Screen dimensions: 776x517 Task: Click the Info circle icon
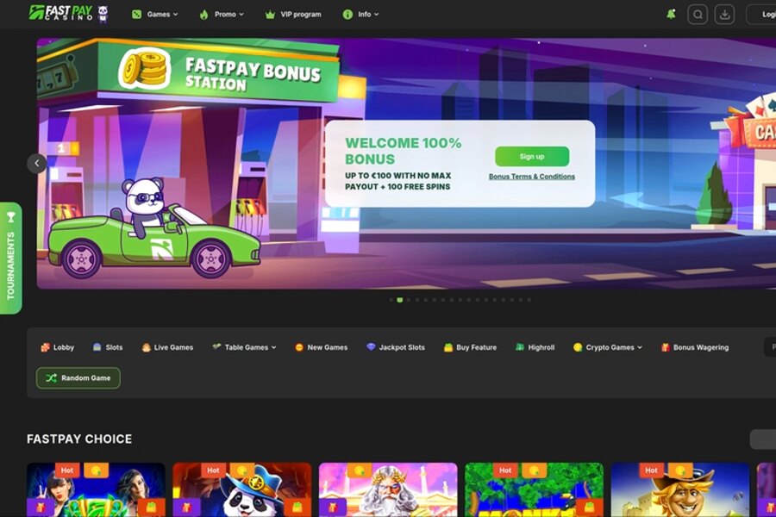pos(347,15)
